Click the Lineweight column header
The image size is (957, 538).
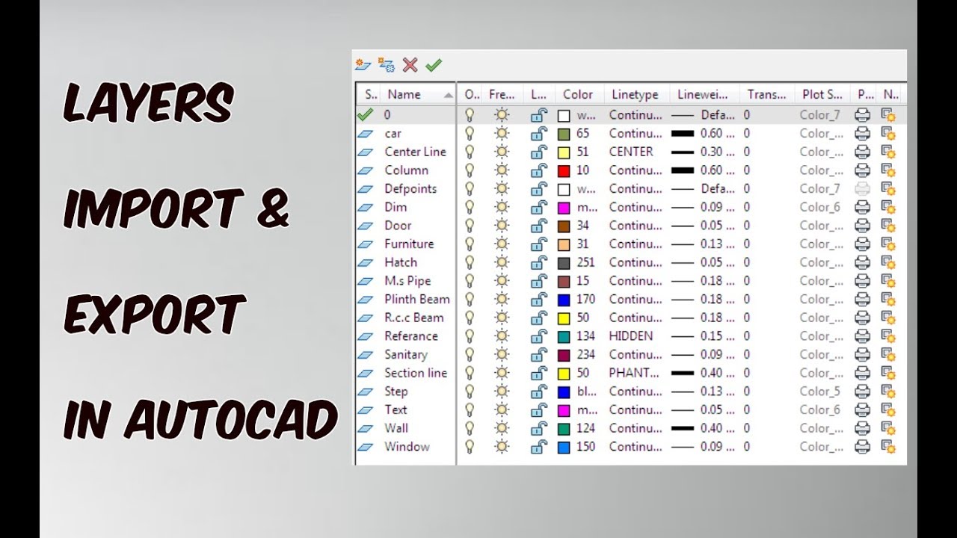pos(703,94)
